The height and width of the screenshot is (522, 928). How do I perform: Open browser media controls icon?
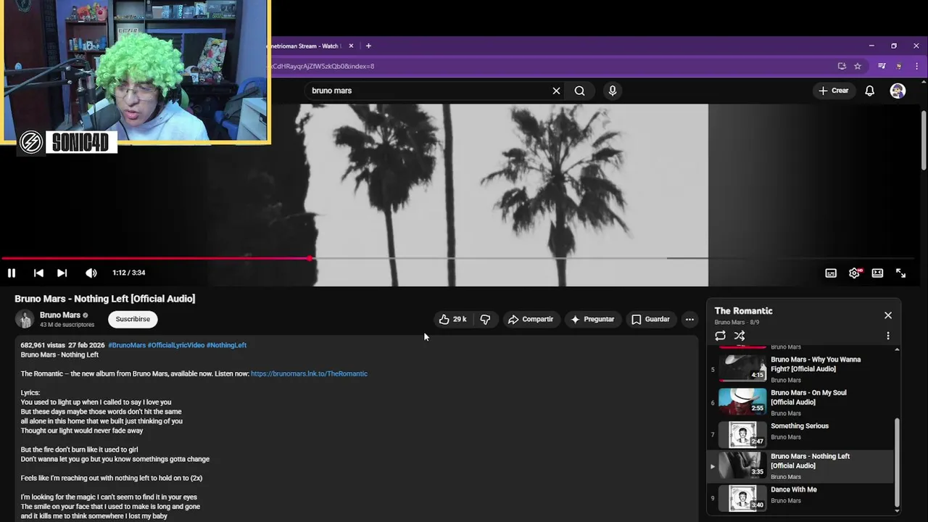tap(882, 66)
